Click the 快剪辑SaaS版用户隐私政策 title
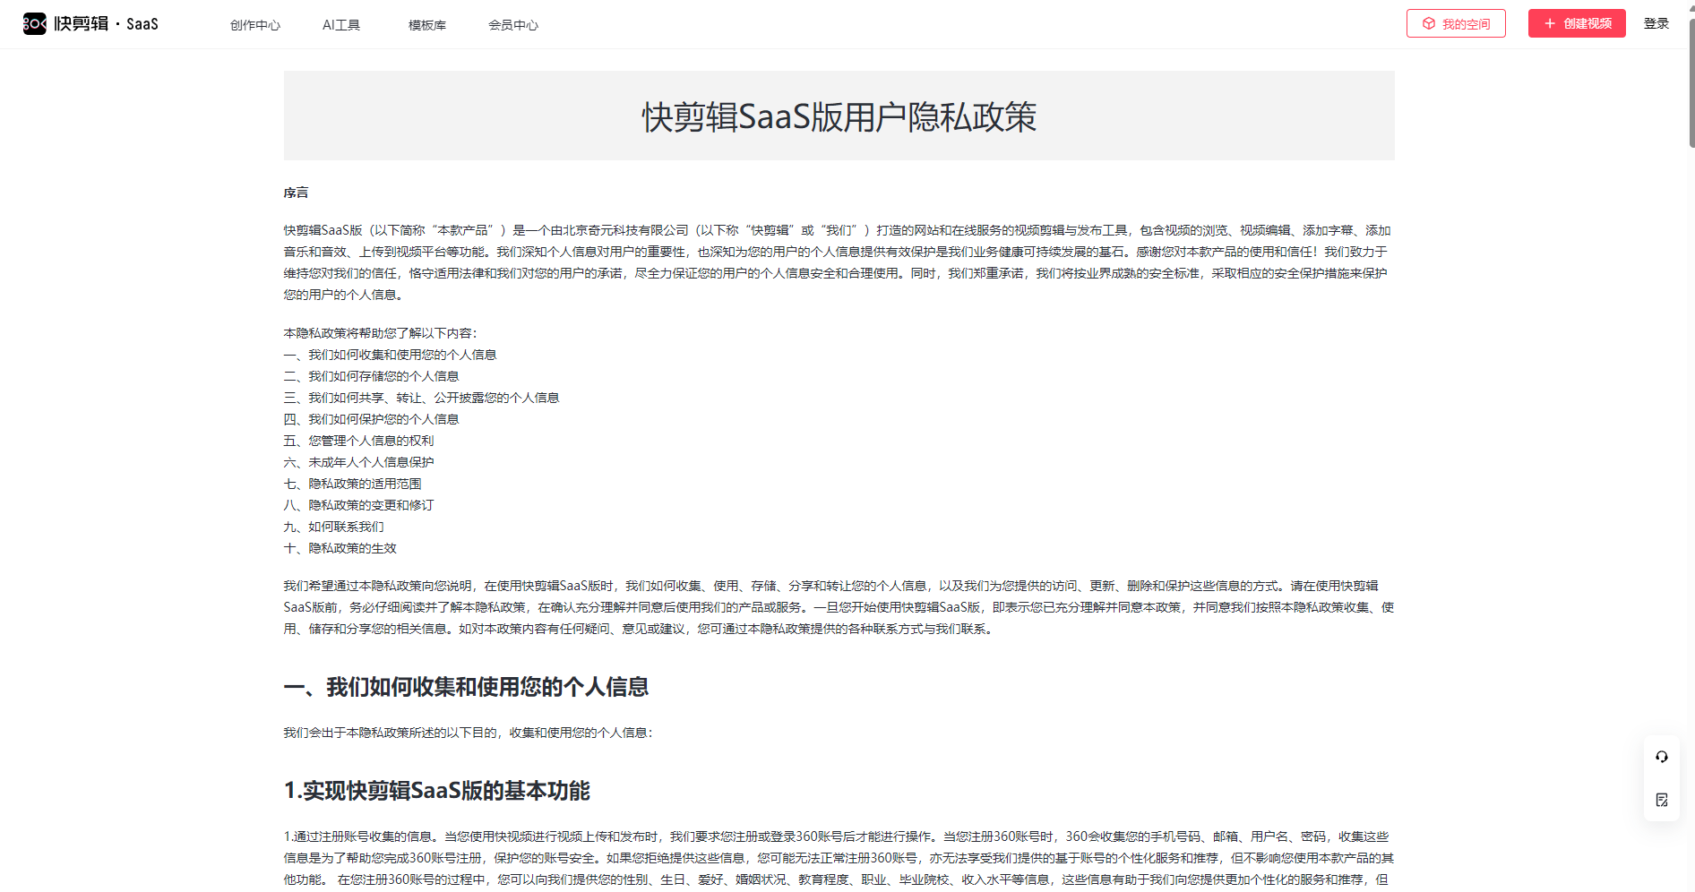 tap(839, 116)
